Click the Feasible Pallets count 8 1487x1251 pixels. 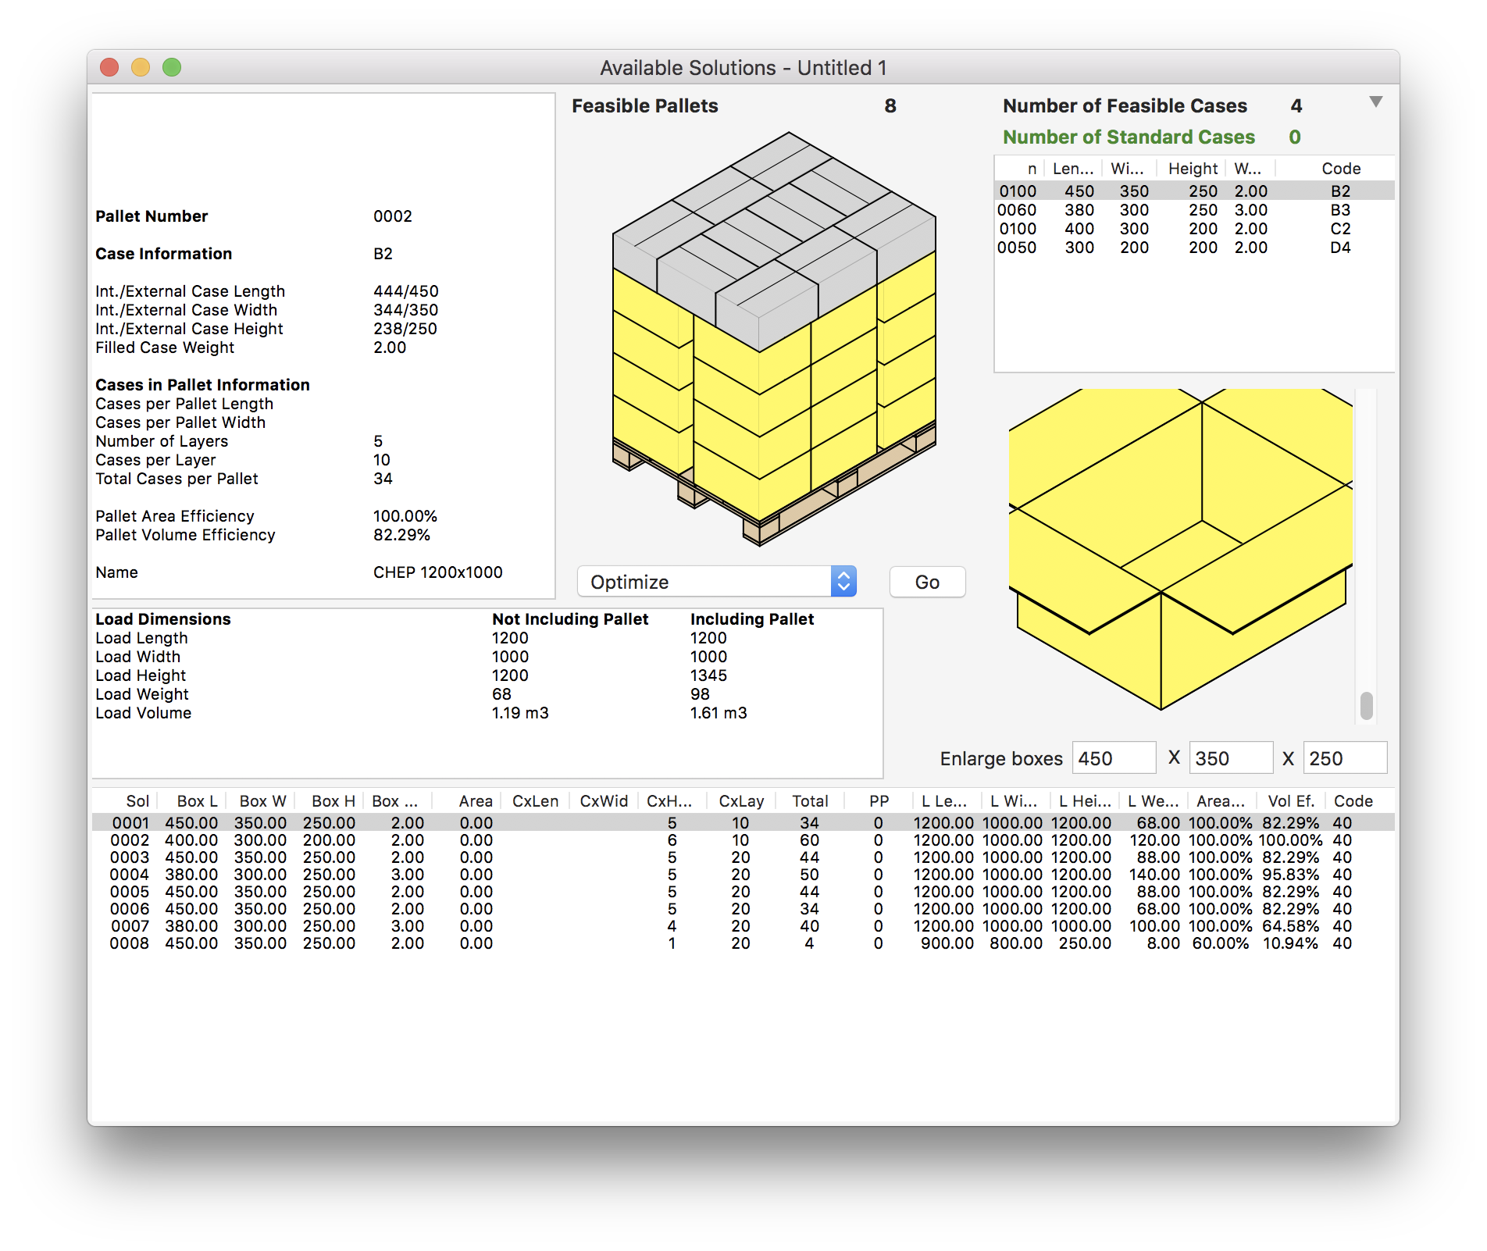[x=890, y=106]
